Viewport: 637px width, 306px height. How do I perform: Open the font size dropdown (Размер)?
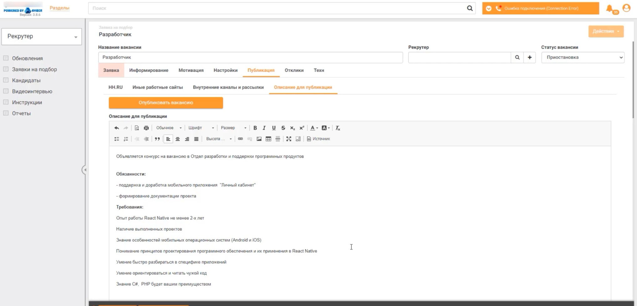click(234, 128)
